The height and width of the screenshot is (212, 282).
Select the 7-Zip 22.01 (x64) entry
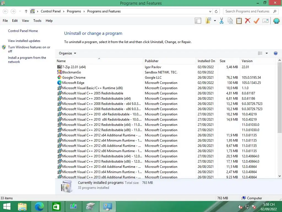(x=74, y=67)
